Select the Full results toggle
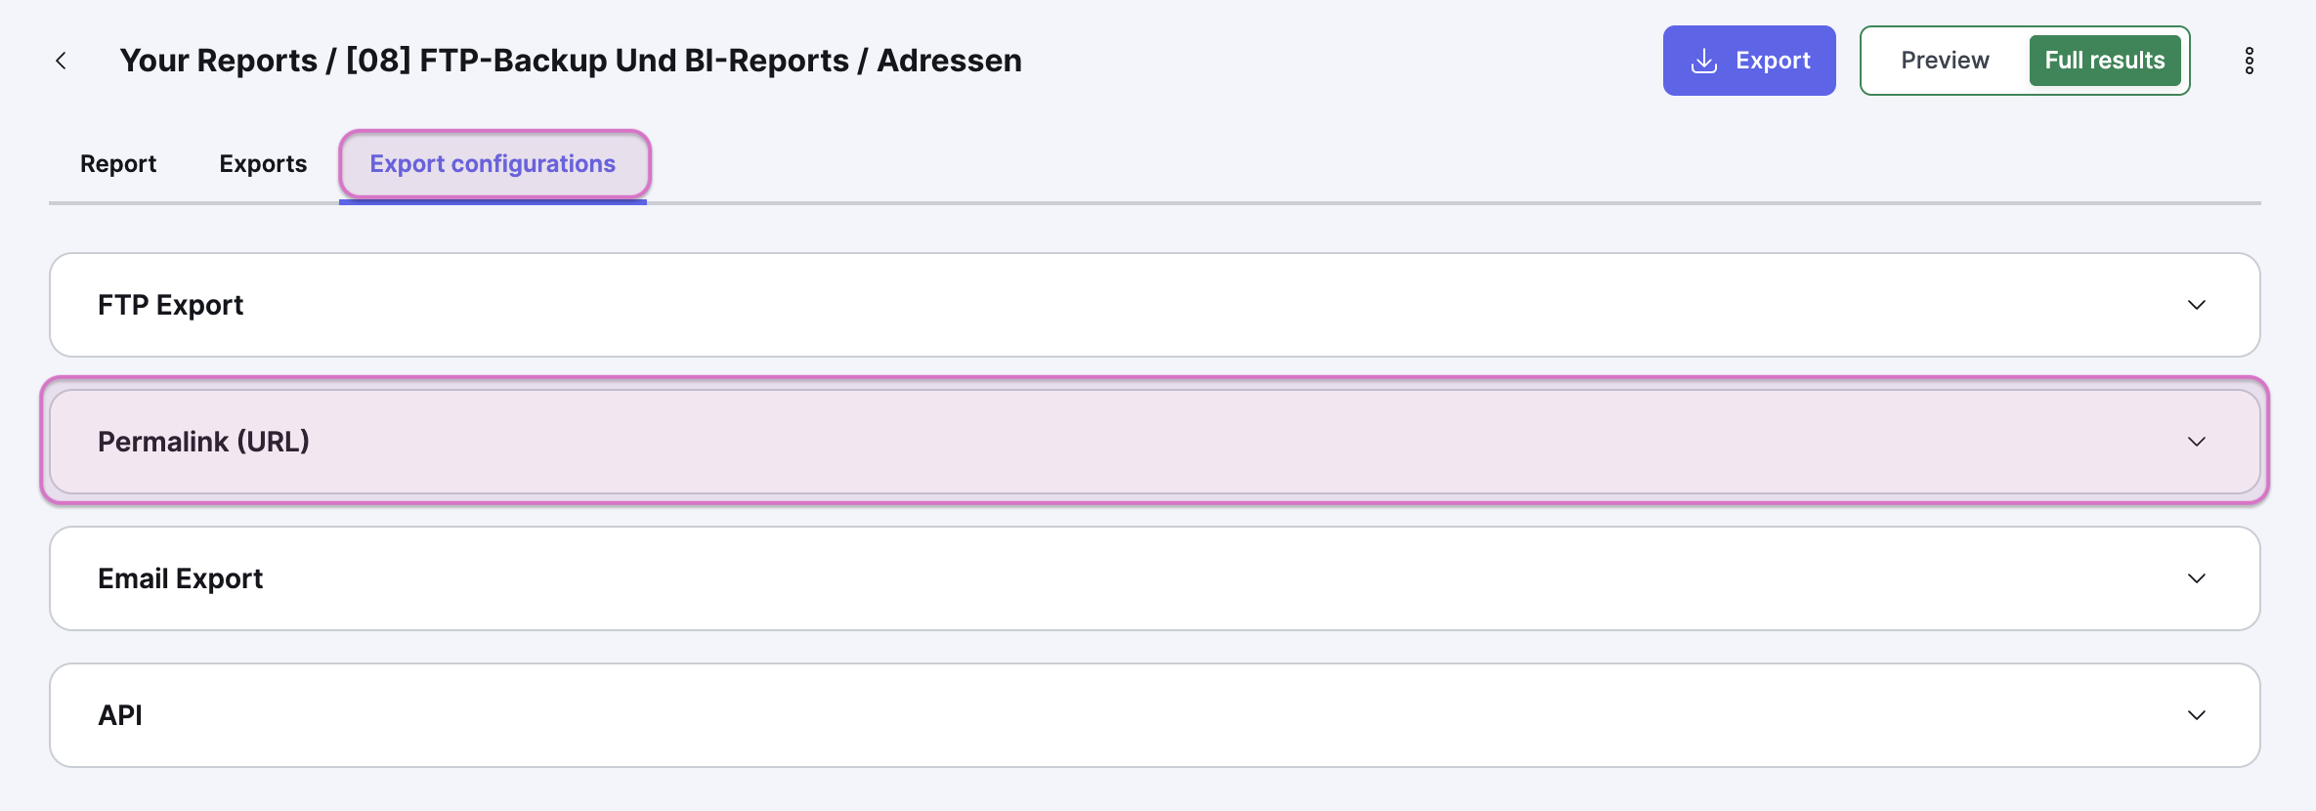 (2104, 61)
